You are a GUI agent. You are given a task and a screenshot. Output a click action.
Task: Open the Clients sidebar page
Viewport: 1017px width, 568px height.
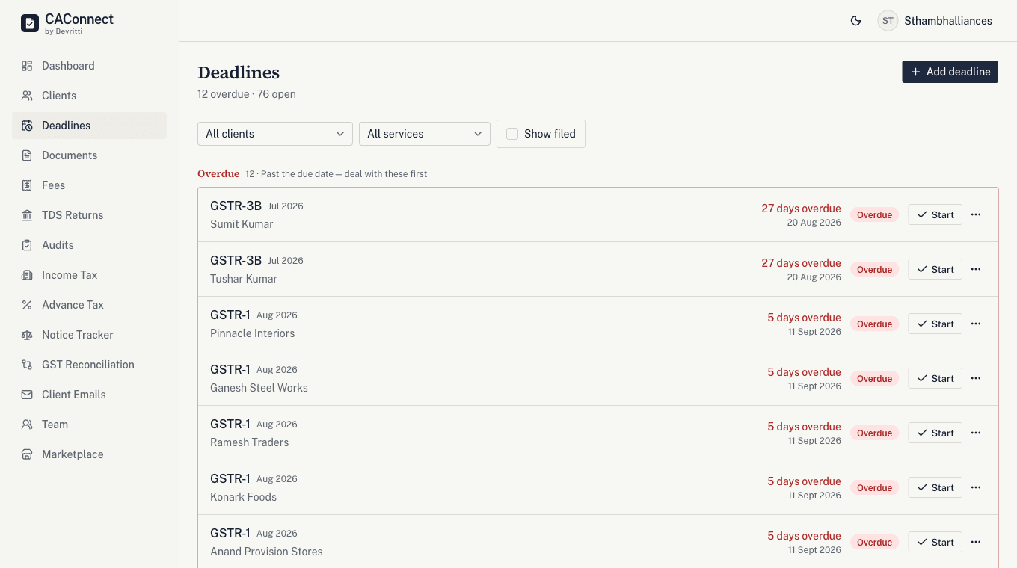(x=89, y=96)
